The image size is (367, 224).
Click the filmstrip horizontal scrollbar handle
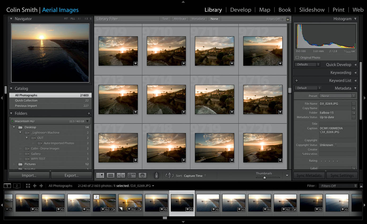click(x=165, y=218)
